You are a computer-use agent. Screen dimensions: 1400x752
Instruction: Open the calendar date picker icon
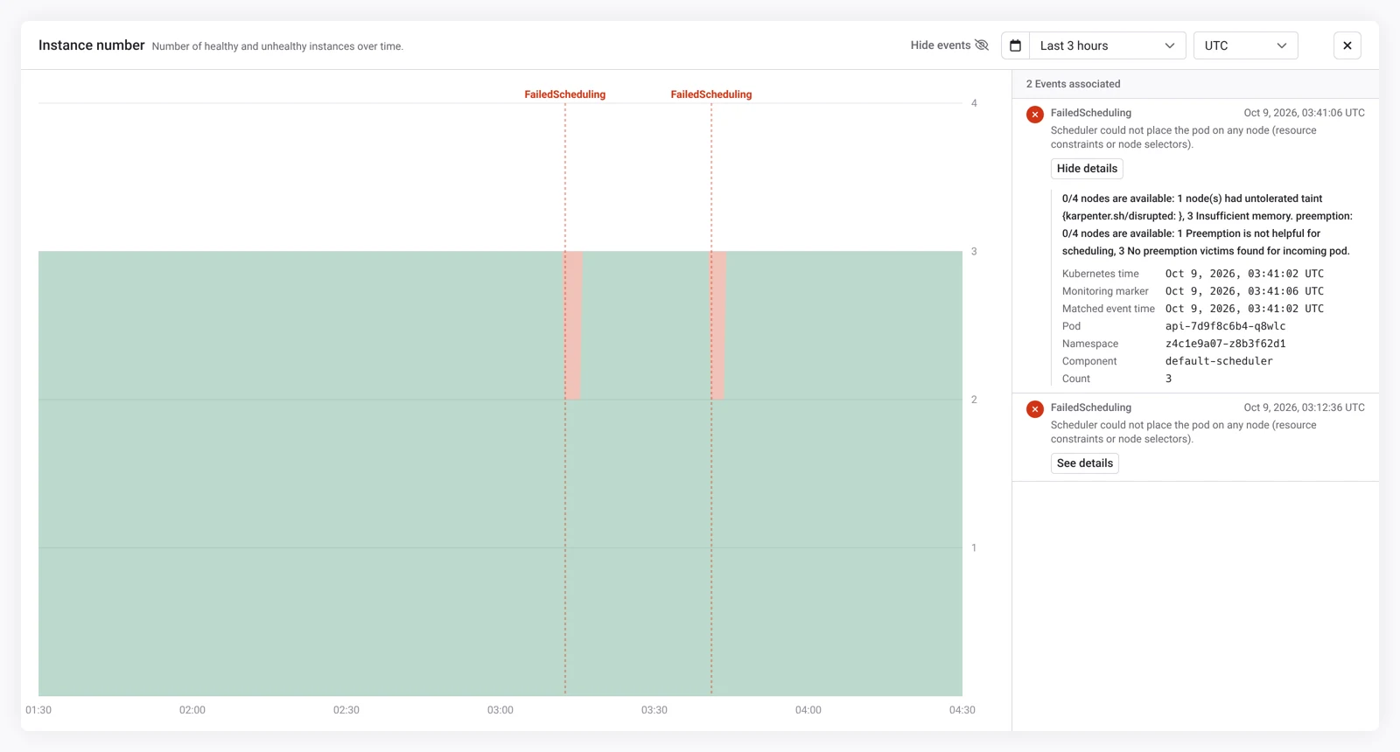(1015, 45)
